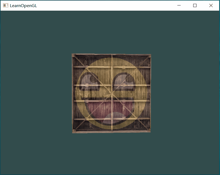Click the crate's bottom-left corner bracket
The width and height of the screenshot is (220, 175).
pos(74,131)
